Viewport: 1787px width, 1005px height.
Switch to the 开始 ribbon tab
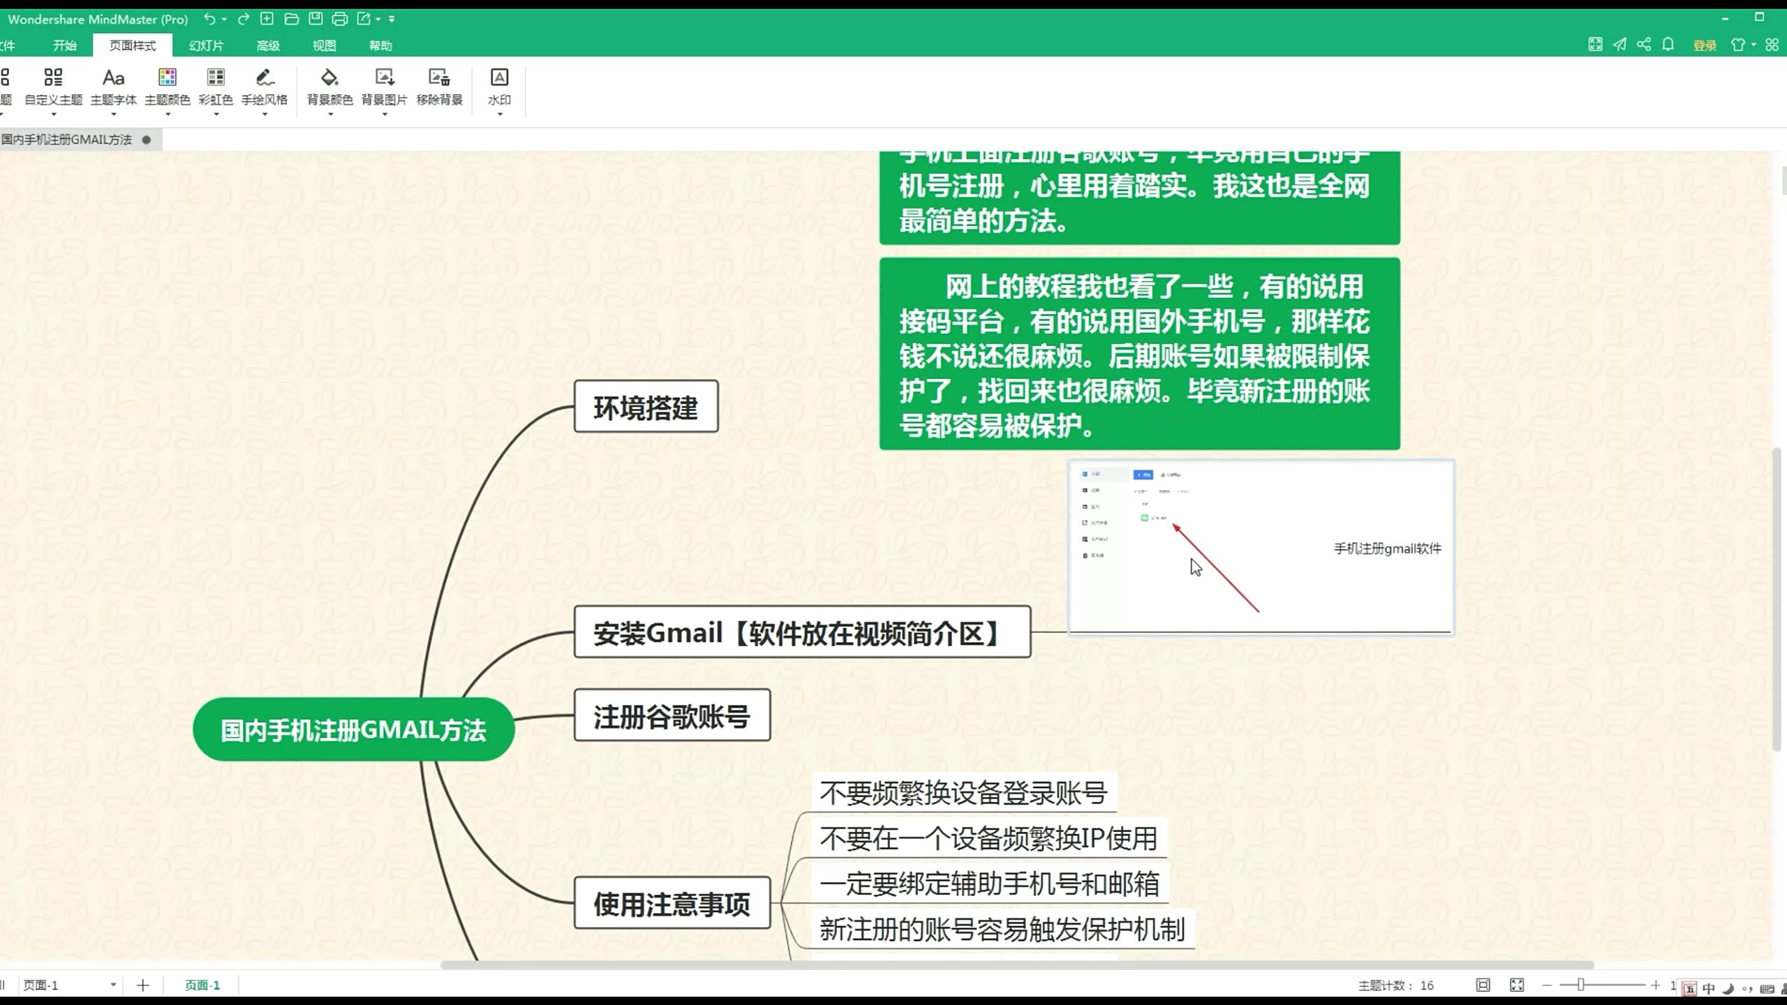point(64,45)
